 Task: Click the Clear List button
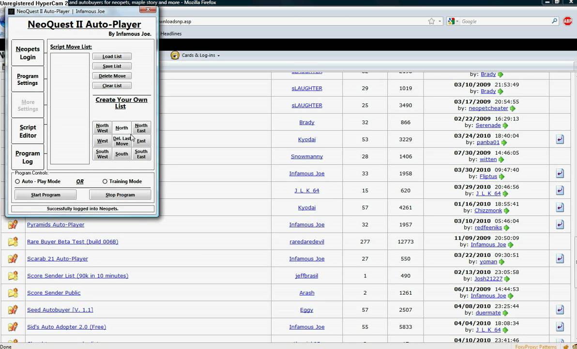112,85
